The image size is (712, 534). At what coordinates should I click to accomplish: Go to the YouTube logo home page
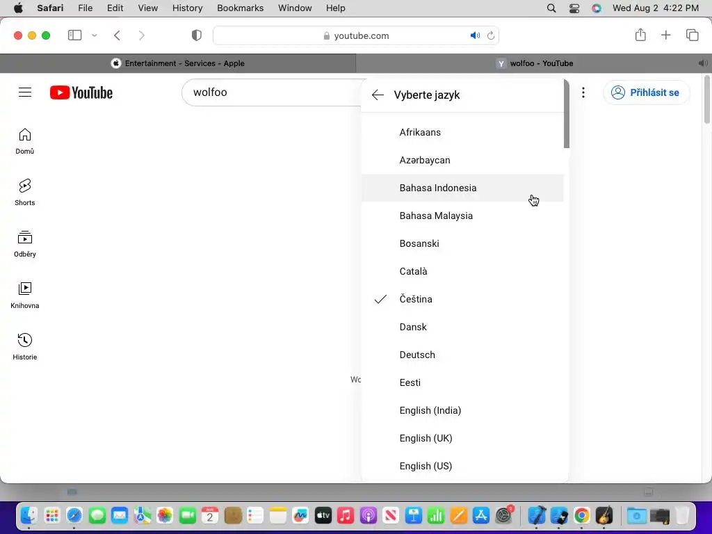tap(81, 92)
